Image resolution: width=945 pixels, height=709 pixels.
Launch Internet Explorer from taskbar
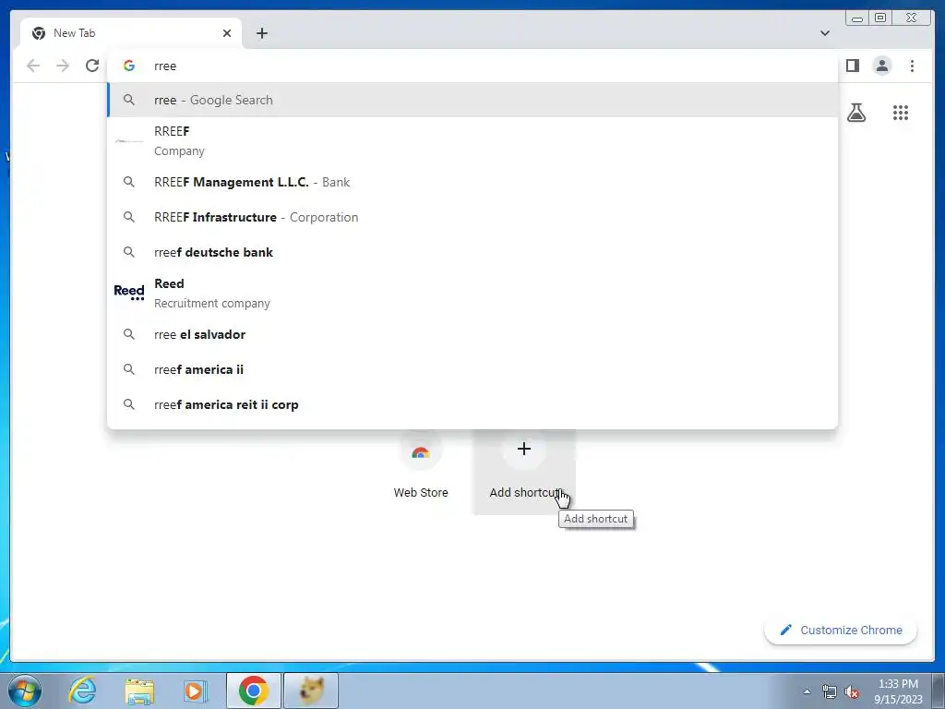coord(82,691)
